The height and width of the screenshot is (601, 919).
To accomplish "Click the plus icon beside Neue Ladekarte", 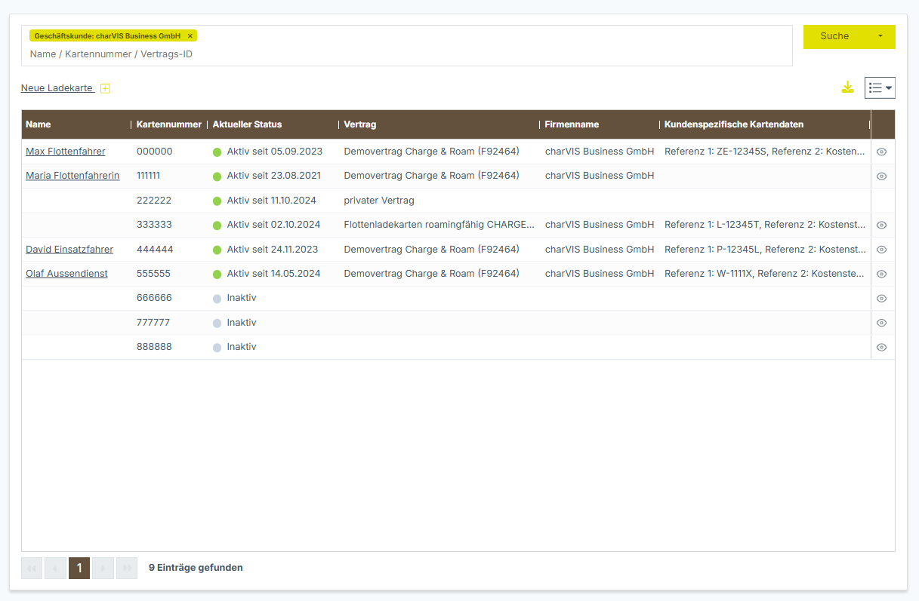I will point(106,88).
